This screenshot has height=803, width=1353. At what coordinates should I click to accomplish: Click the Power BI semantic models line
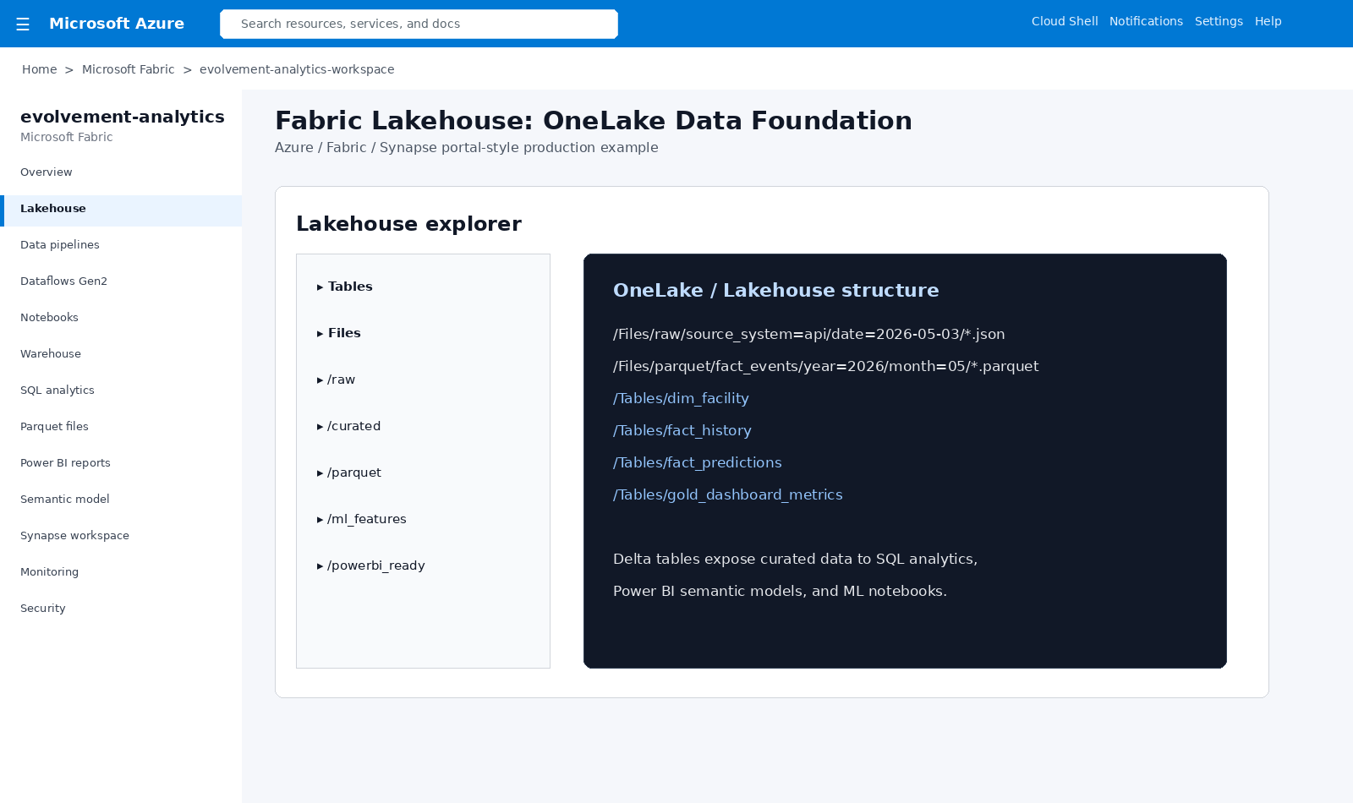pyautogui.click(x=780, y=591)
